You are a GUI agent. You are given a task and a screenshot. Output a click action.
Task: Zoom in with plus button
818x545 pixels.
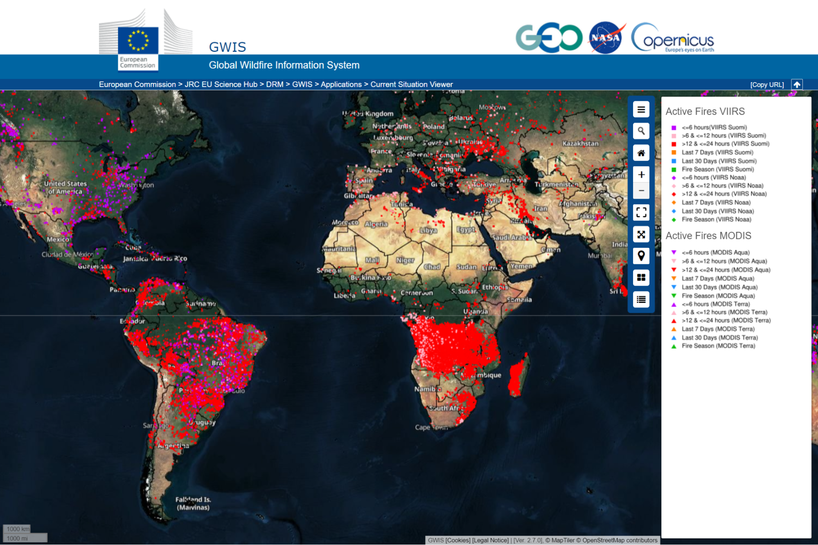[641, 175]
